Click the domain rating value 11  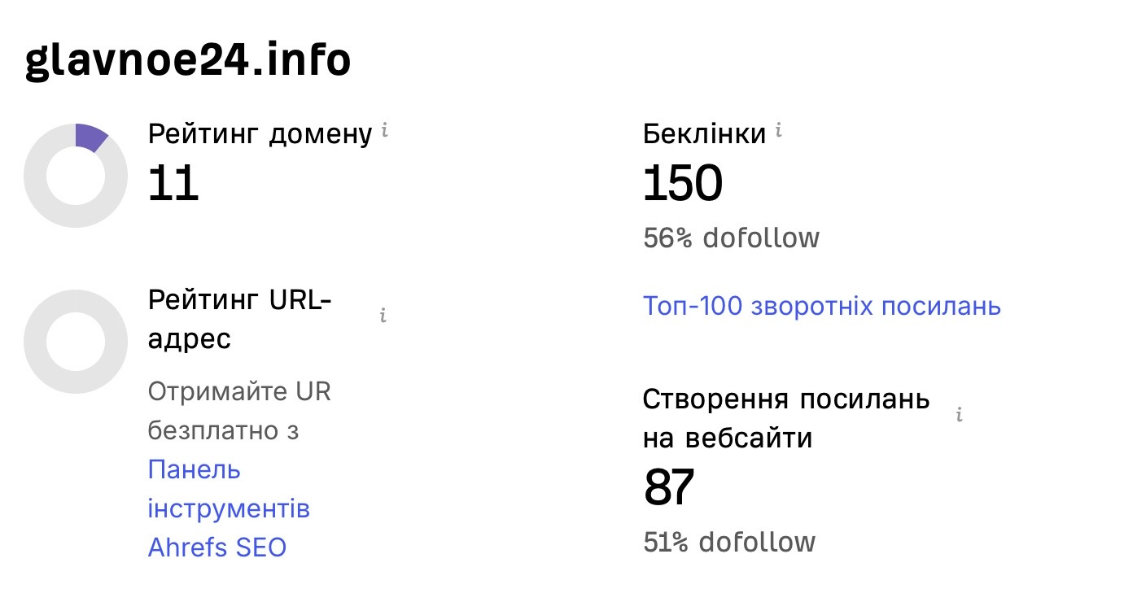173,183
